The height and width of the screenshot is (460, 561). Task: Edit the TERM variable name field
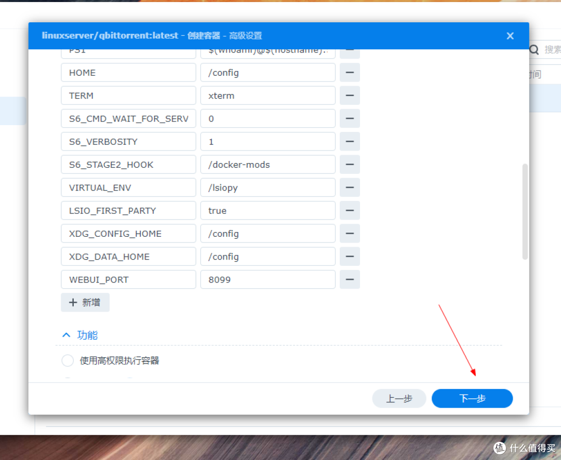pyautogui.click(x=128, y=96)
